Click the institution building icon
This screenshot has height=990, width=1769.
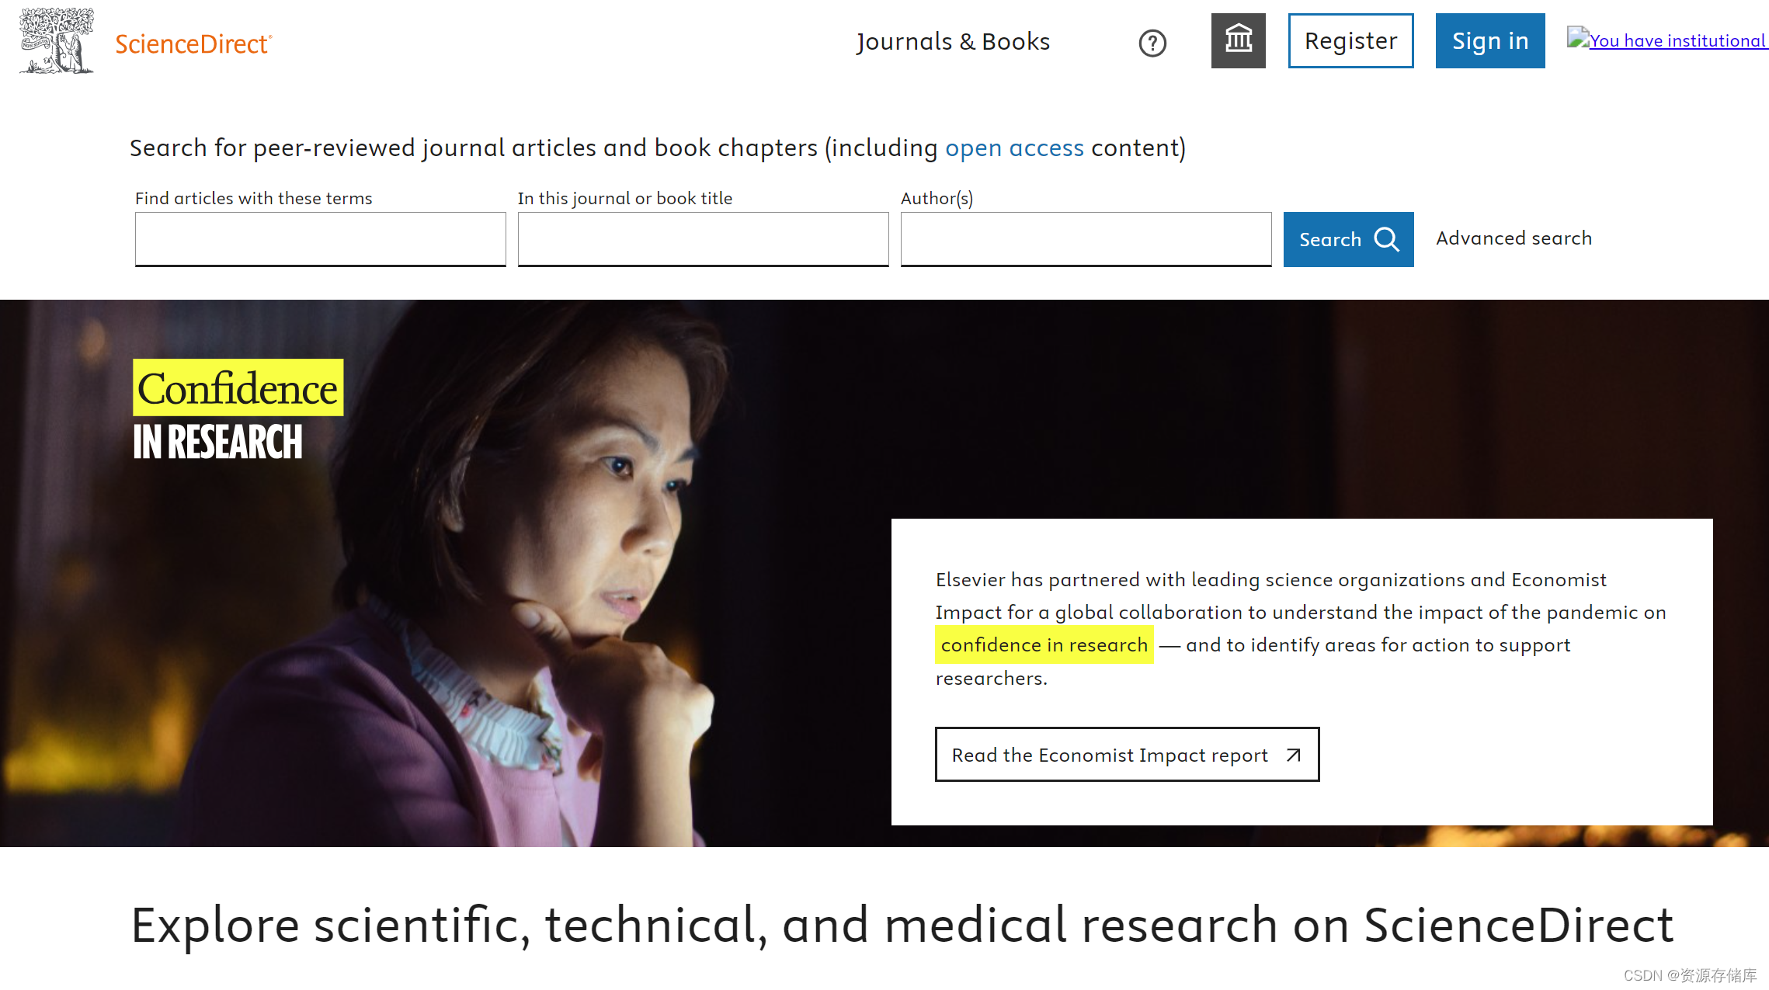pos(1238,40)
